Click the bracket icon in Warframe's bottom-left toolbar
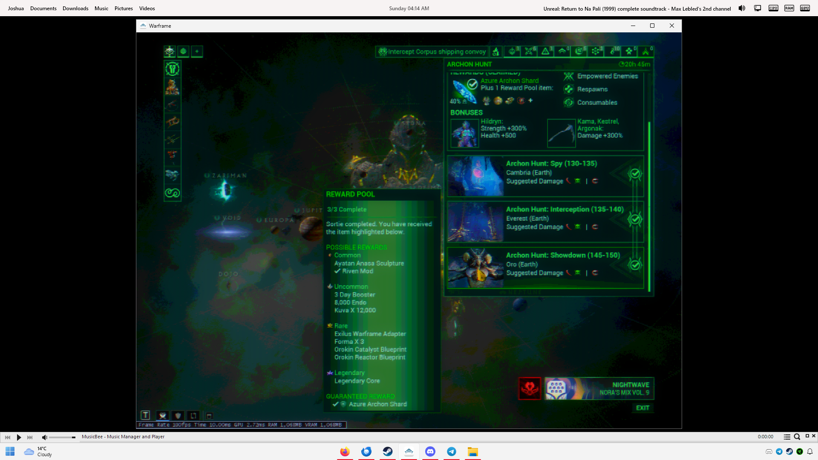Image resolution: width=818 pixels, height=460 pixels. tap(193, 415)
